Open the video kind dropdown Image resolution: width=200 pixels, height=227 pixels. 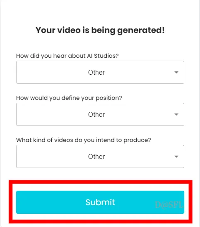[100, 156]
